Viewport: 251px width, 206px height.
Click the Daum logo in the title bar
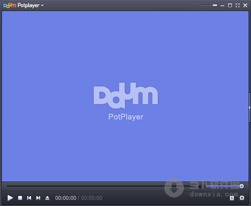pyautogui.click(x=10, y=5)
